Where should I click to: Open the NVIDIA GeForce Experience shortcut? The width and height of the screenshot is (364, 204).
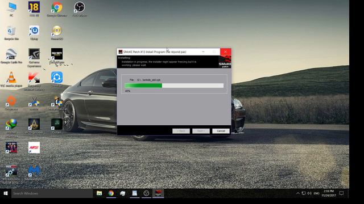pos(34,58)
